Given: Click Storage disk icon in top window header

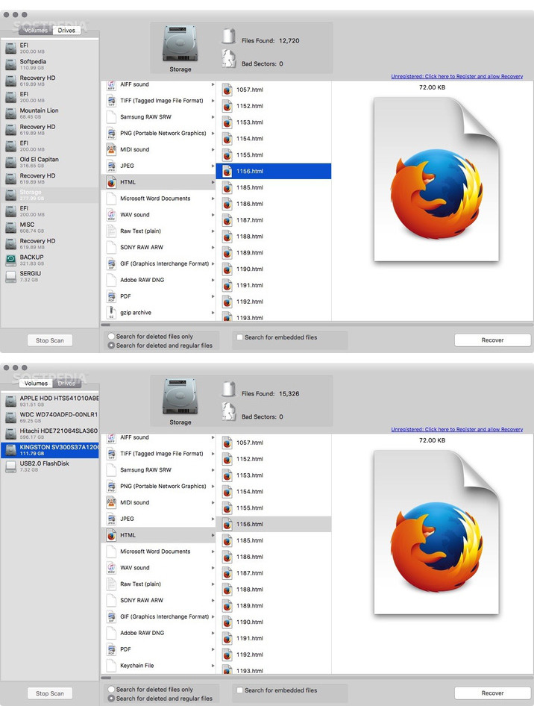Looking at the screenshot, I should [180, 44].
